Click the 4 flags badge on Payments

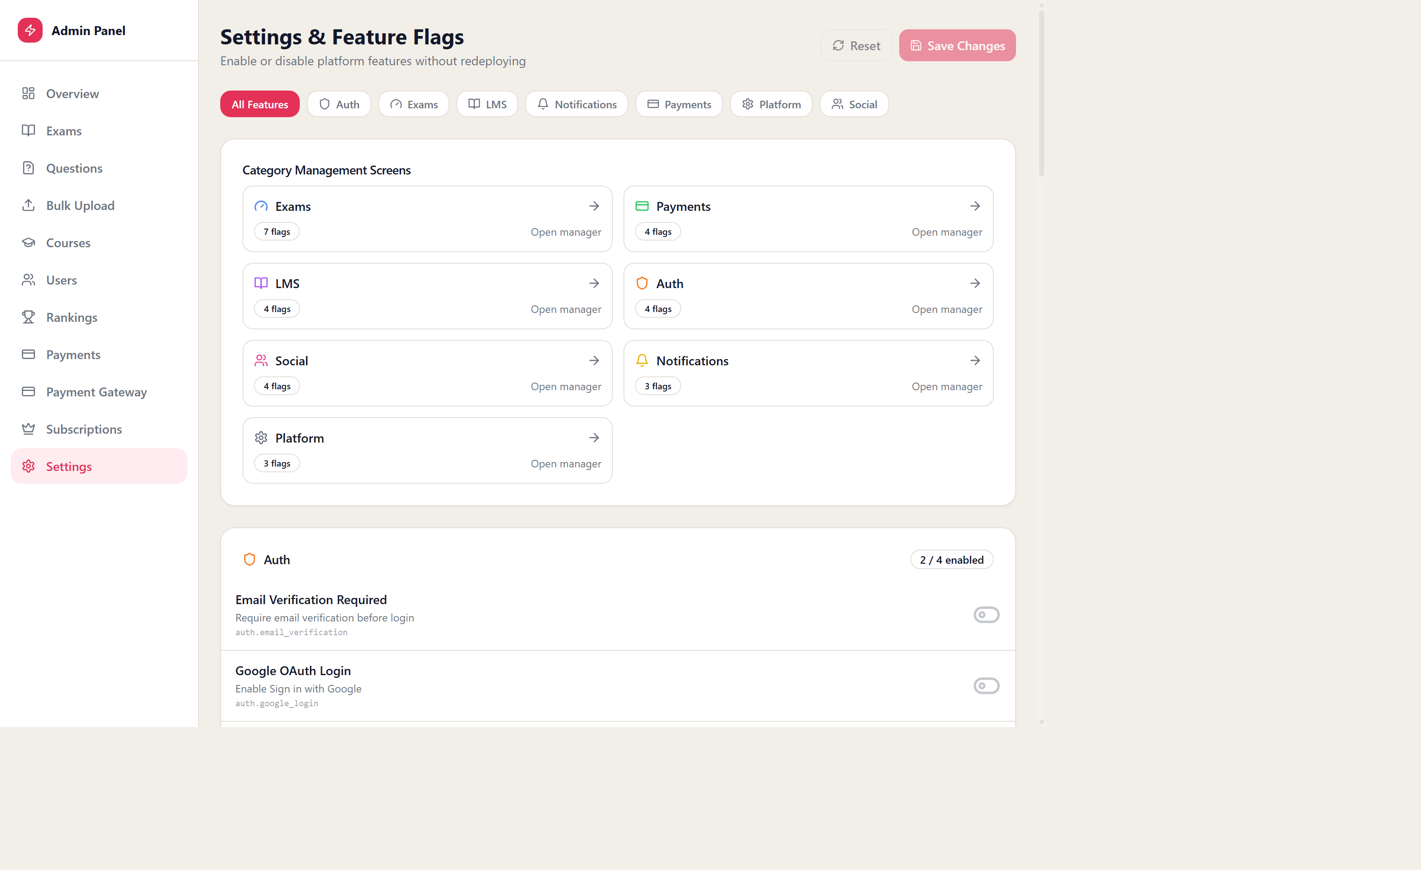coord(658,232)
